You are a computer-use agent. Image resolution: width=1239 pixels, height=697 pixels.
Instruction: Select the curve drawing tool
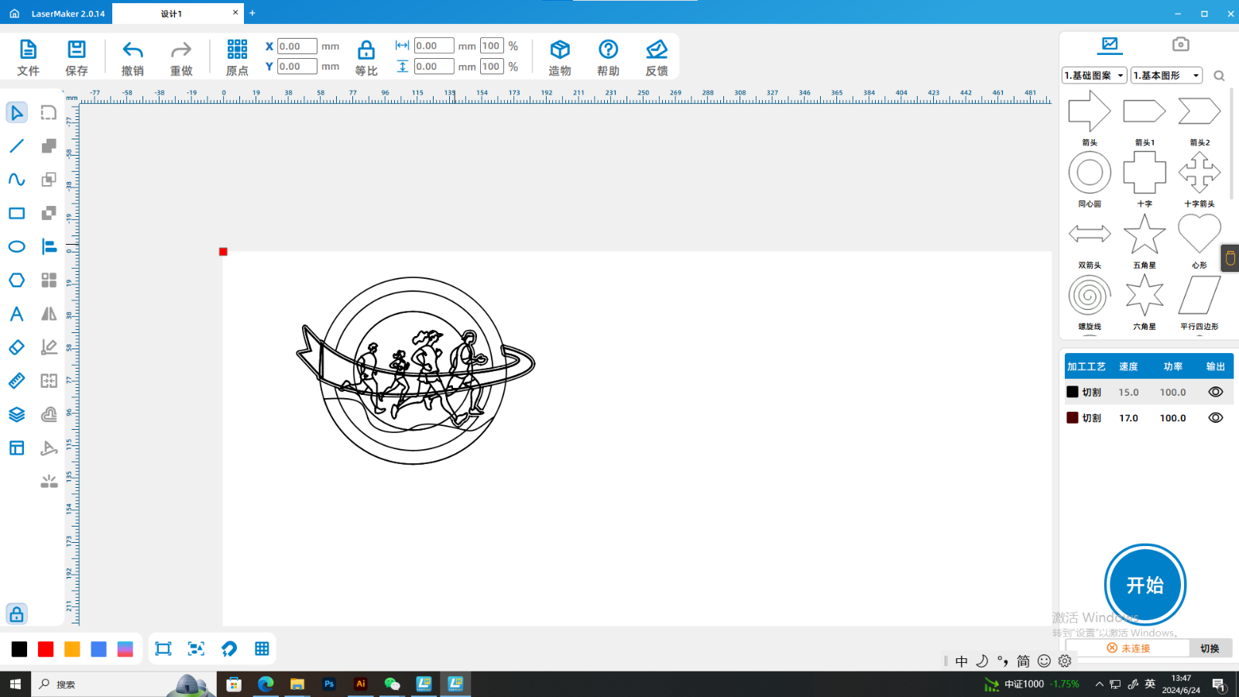pos(16,180)
